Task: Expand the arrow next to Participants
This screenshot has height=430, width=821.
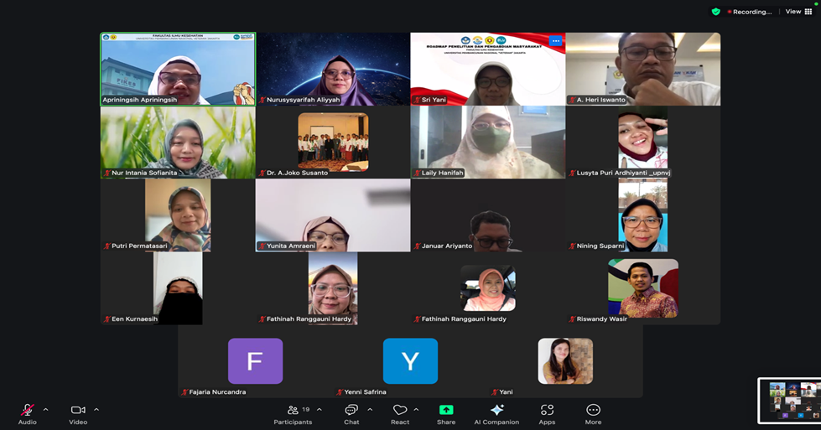Action: click(319, 410)
